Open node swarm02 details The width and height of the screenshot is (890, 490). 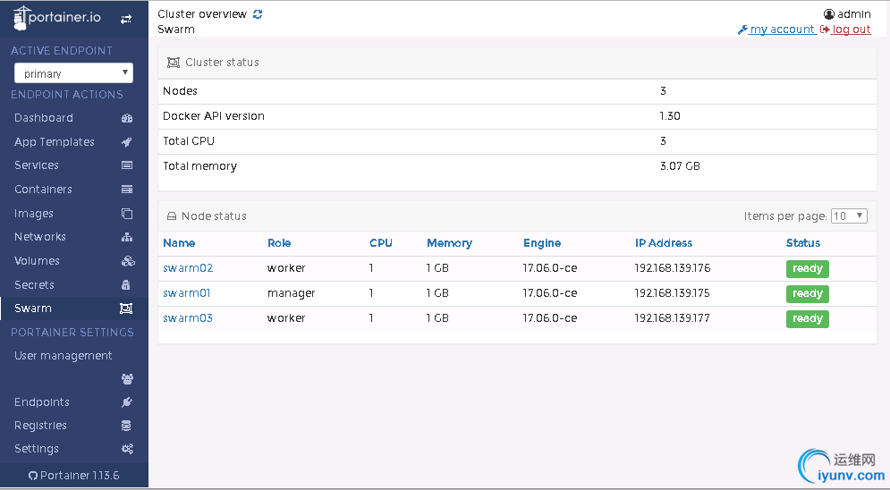click(x=188, y=267)
